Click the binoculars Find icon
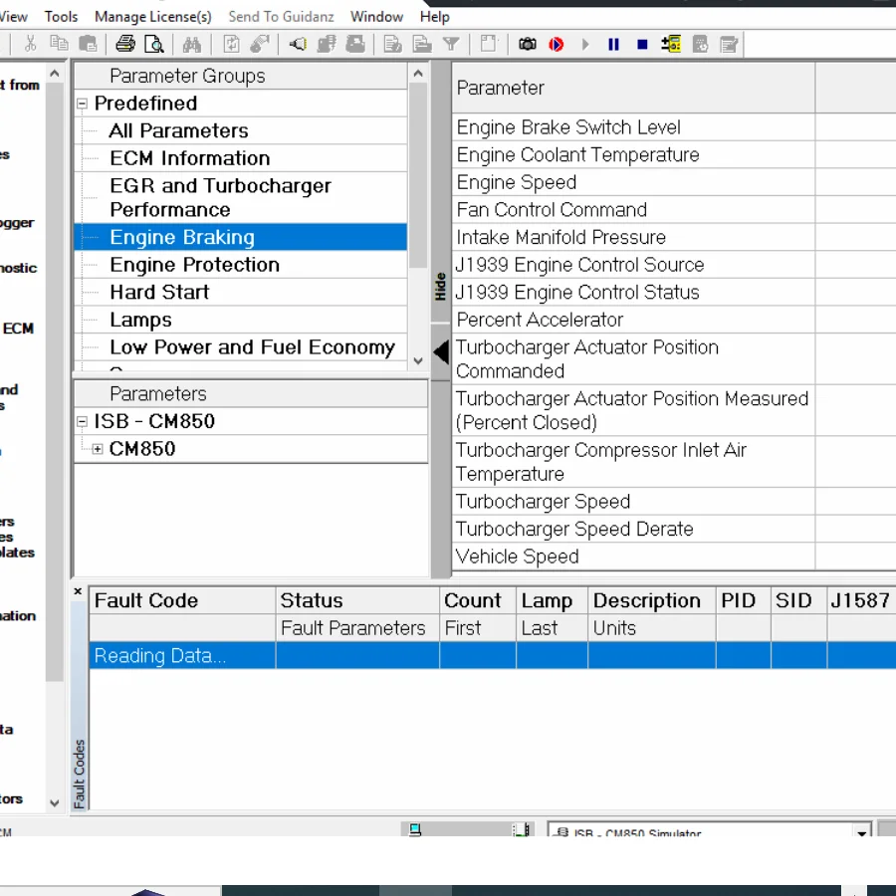896x896 pixels. click(192, 44)
